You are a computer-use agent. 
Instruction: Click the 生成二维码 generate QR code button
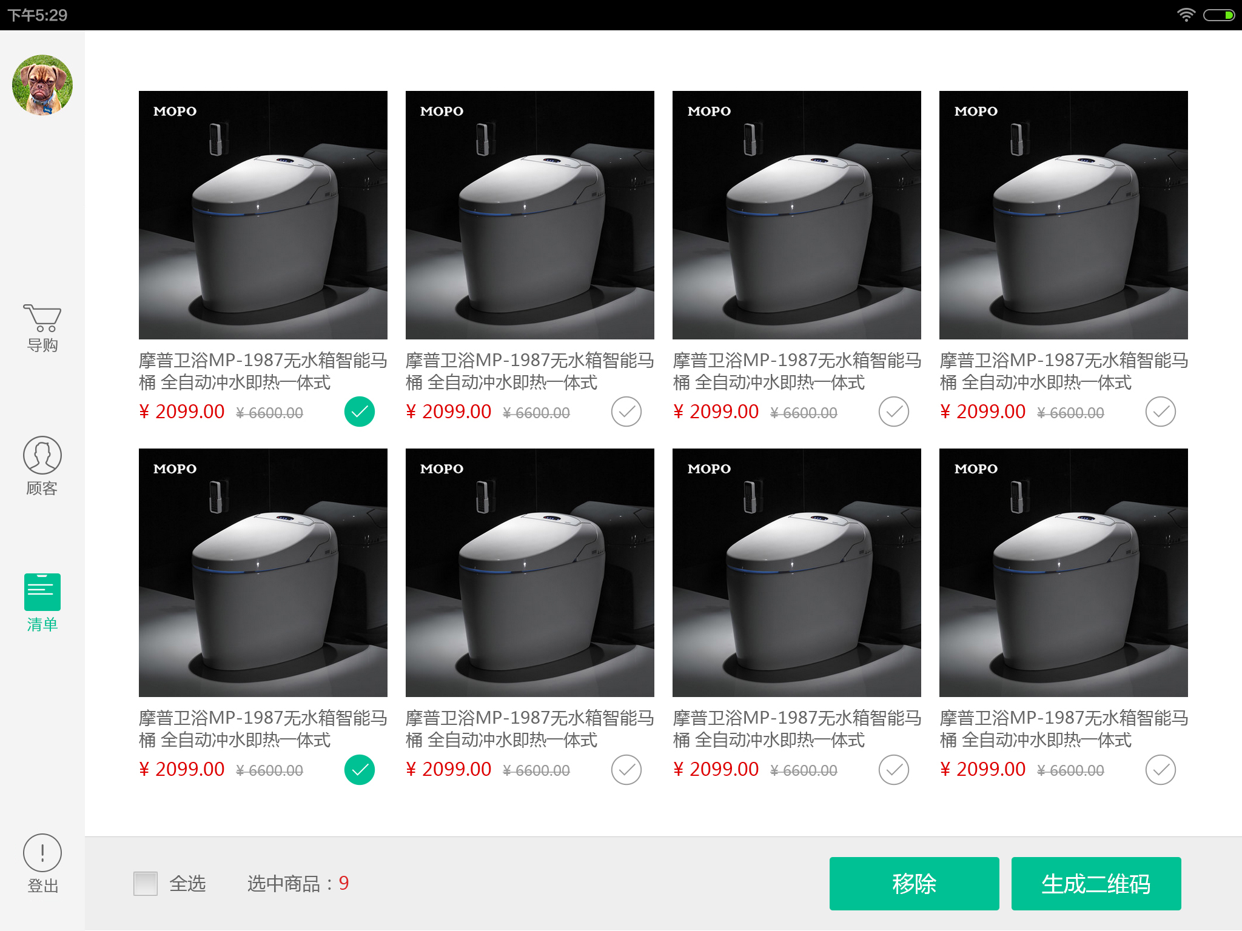(x=1096, y=884)
